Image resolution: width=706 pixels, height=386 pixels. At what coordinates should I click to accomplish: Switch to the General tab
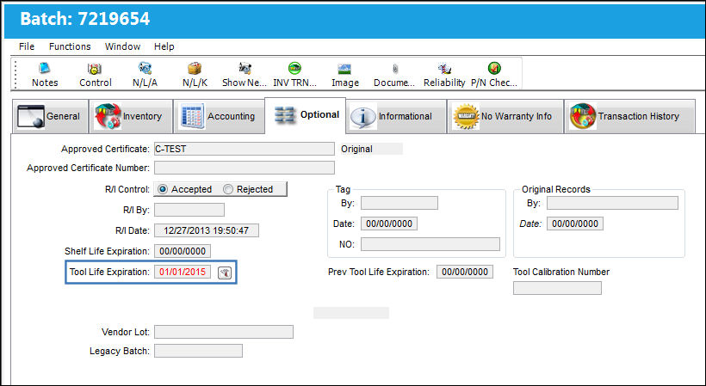(50, 116)
